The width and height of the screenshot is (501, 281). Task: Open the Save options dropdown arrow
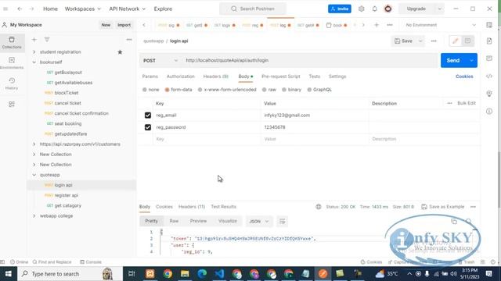[x=420, y=41]
